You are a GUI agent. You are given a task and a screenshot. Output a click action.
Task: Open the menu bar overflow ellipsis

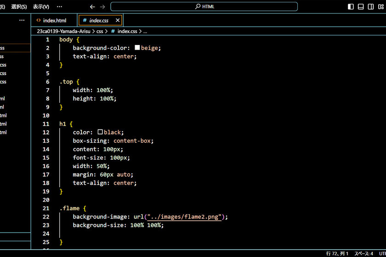point(59,7)
